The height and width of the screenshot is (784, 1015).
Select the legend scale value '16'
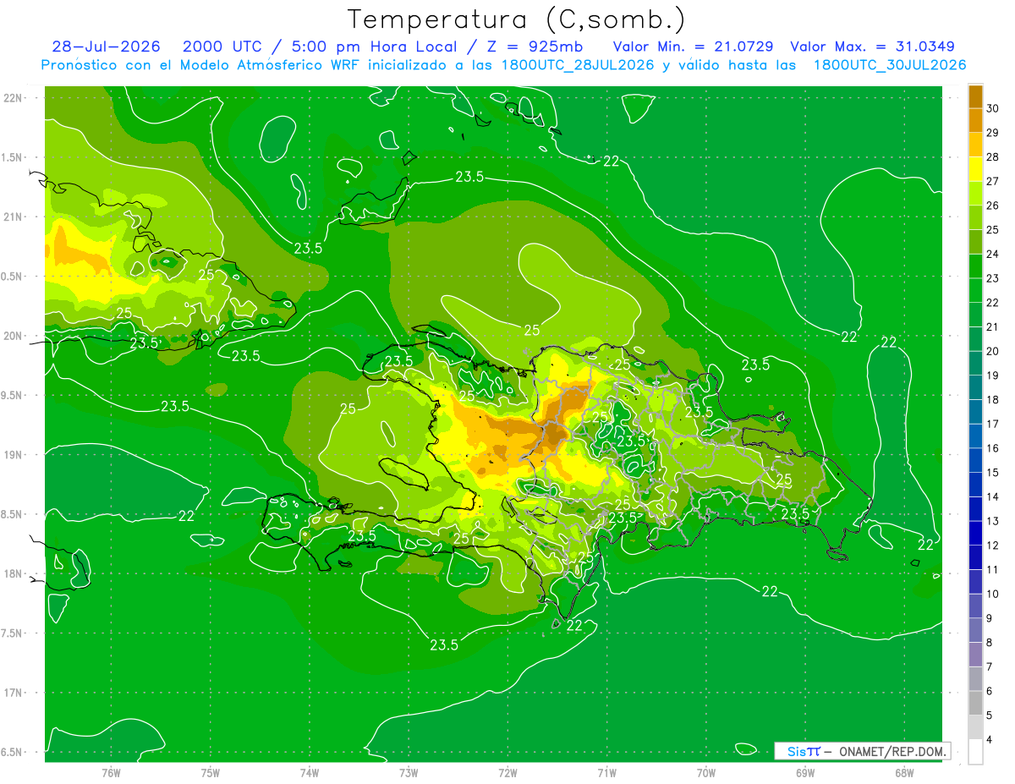tap(992, 448)
